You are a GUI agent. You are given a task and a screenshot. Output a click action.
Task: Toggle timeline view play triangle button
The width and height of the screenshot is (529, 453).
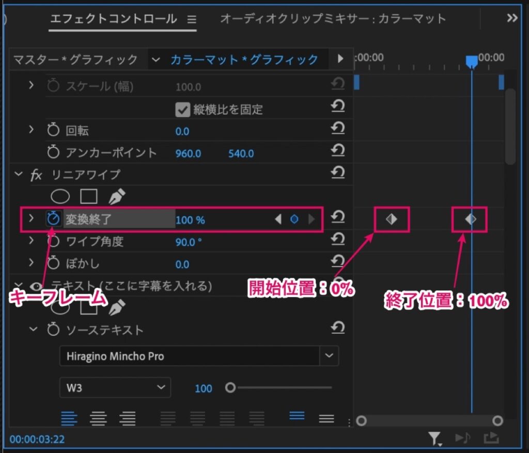(340, 59)
